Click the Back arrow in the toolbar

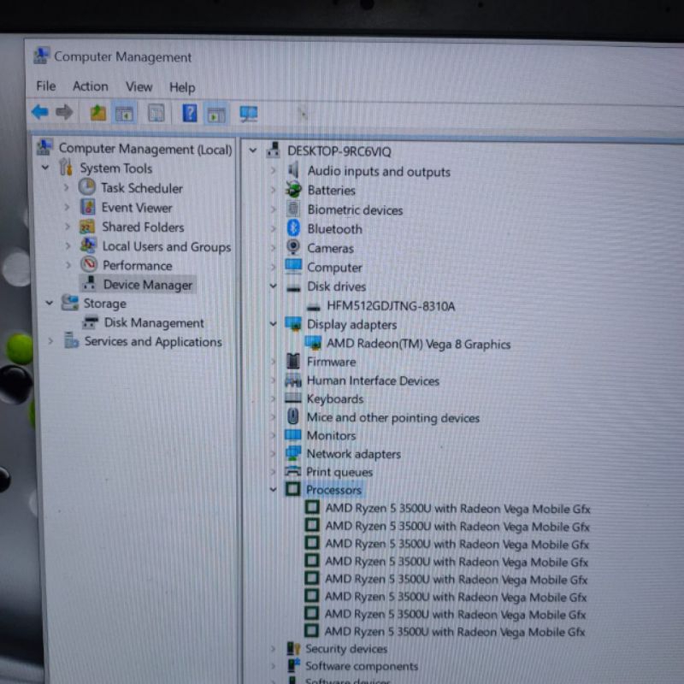(x=39, y=112)
